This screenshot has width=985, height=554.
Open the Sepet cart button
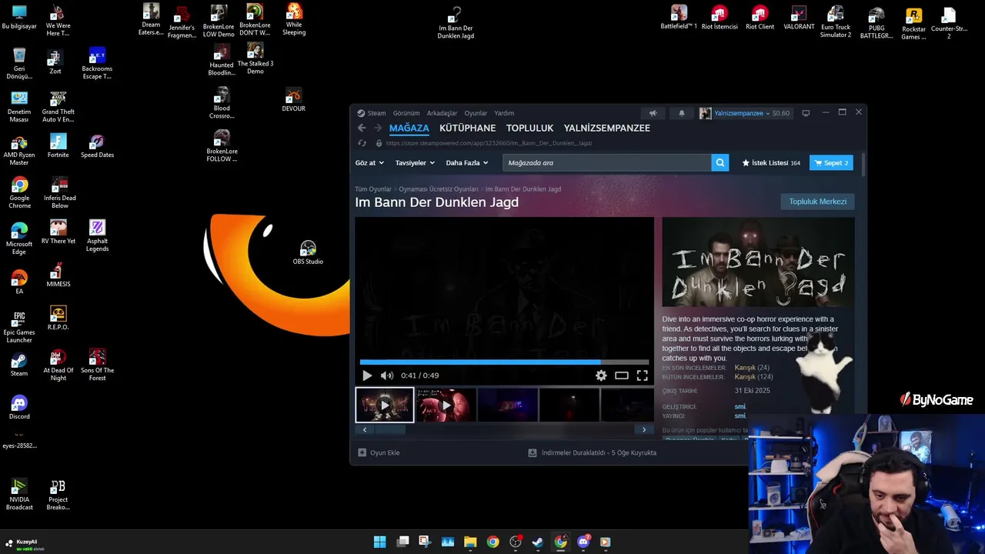(x=831, y=162)
